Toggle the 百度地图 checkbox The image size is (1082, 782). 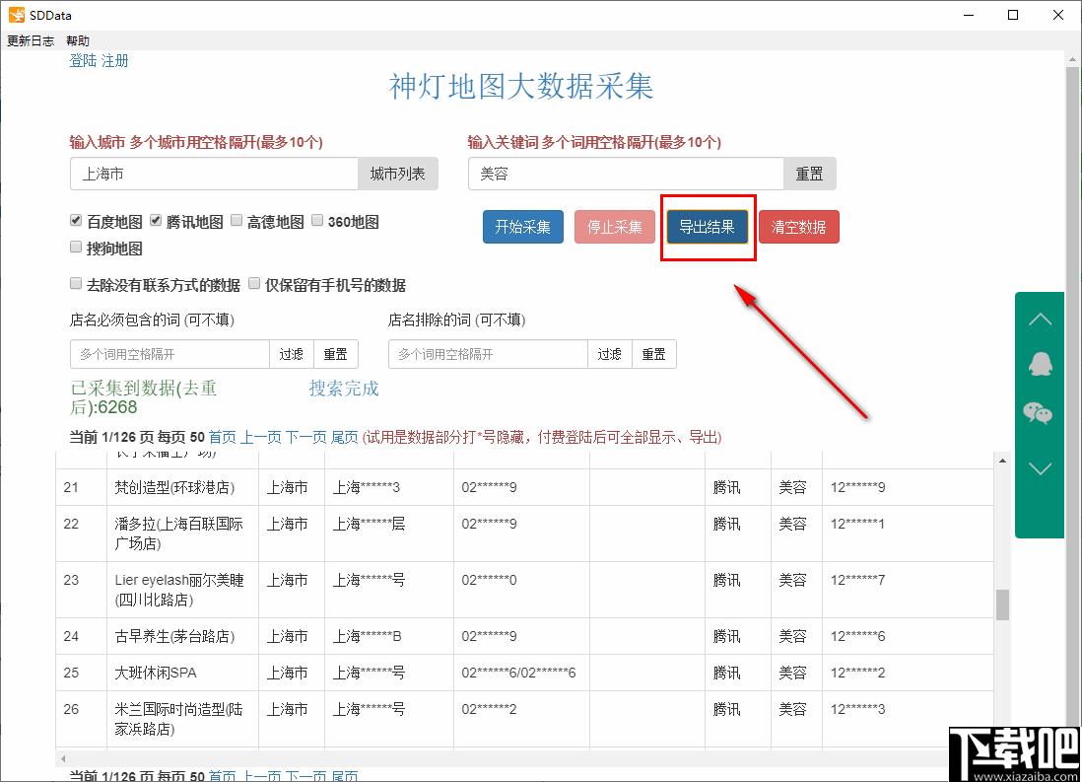pos(76,220)
